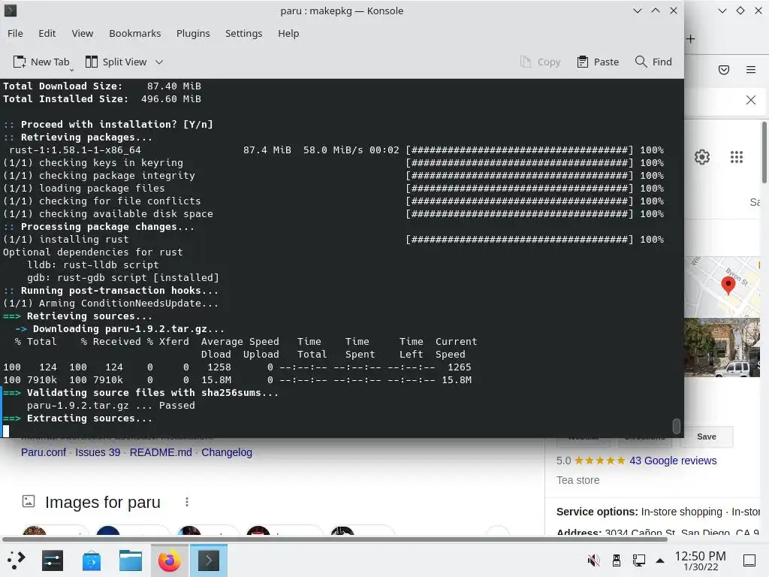Switch to Firefox from taskbar
769x577 pixels.
click(x=170, y=560)
